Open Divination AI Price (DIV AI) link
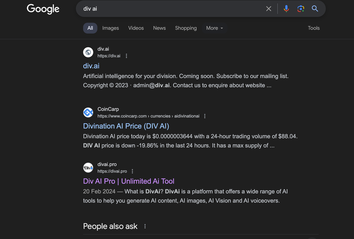354x239 pixels. tap(126, 126)
